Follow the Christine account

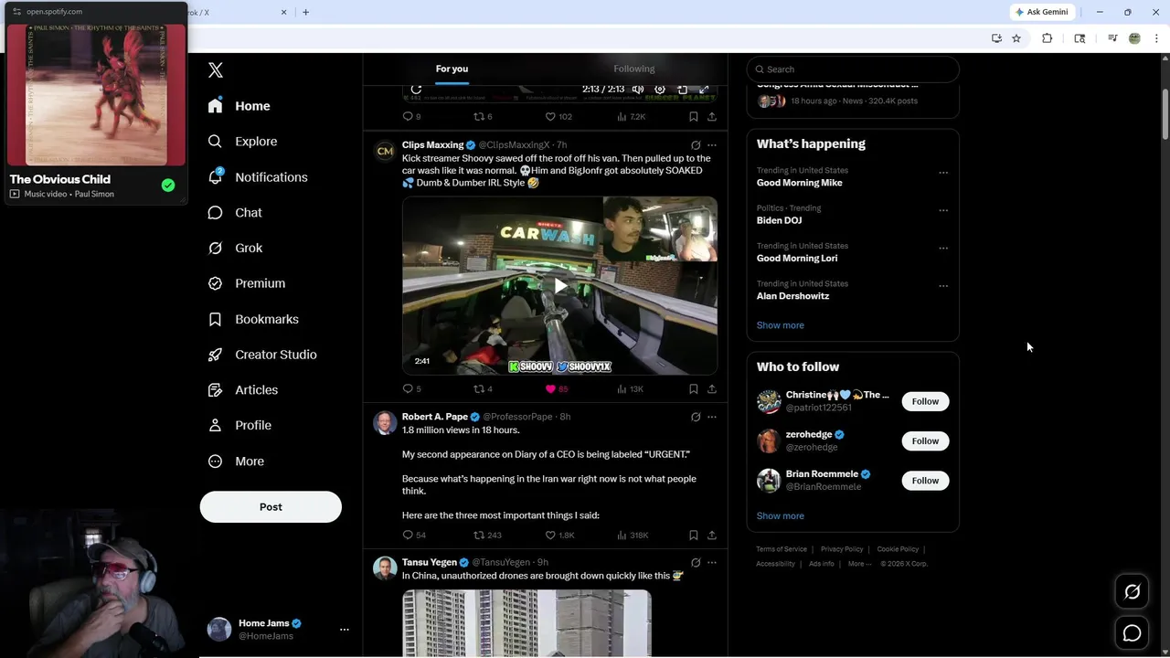pyautogui.click(x=925, y=401)
